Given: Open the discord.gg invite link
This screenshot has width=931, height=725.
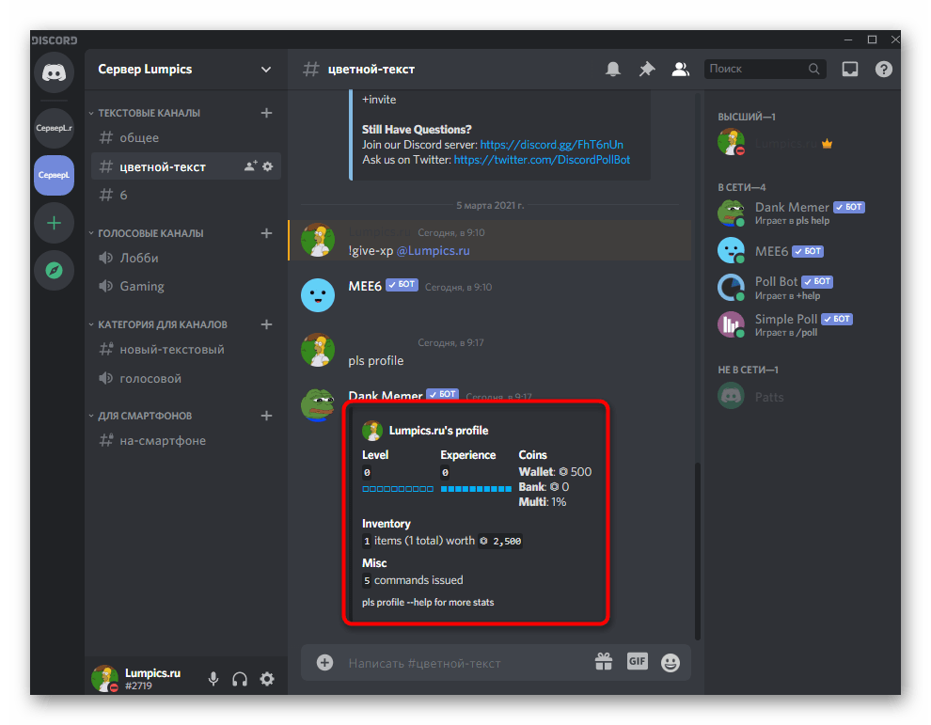Looking at the screenshot, I should pos(551,145).
